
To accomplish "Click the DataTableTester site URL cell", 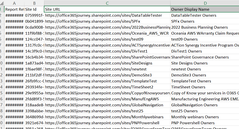I will point(107,15).
